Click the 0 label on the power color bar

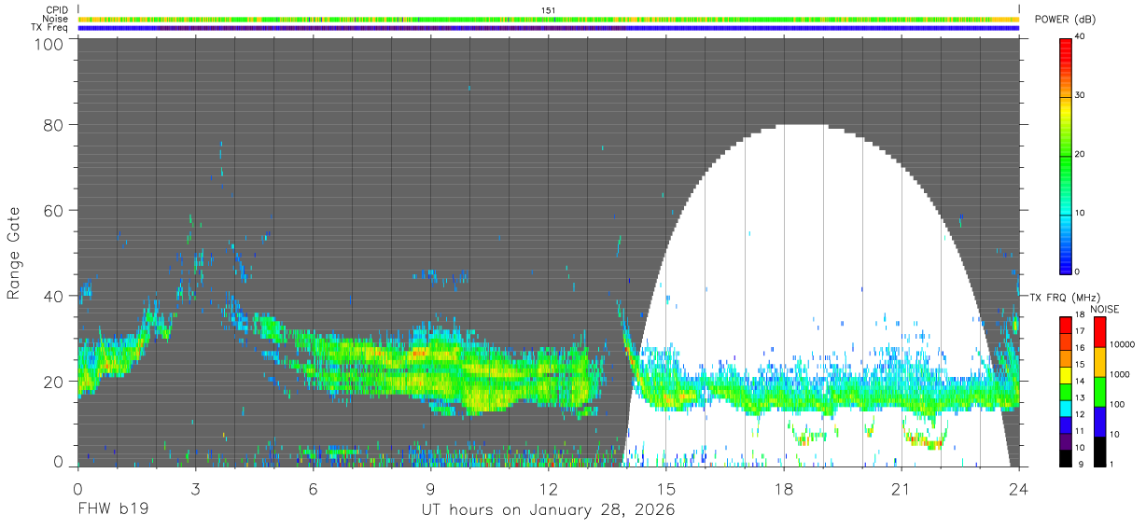point(1078,271)
